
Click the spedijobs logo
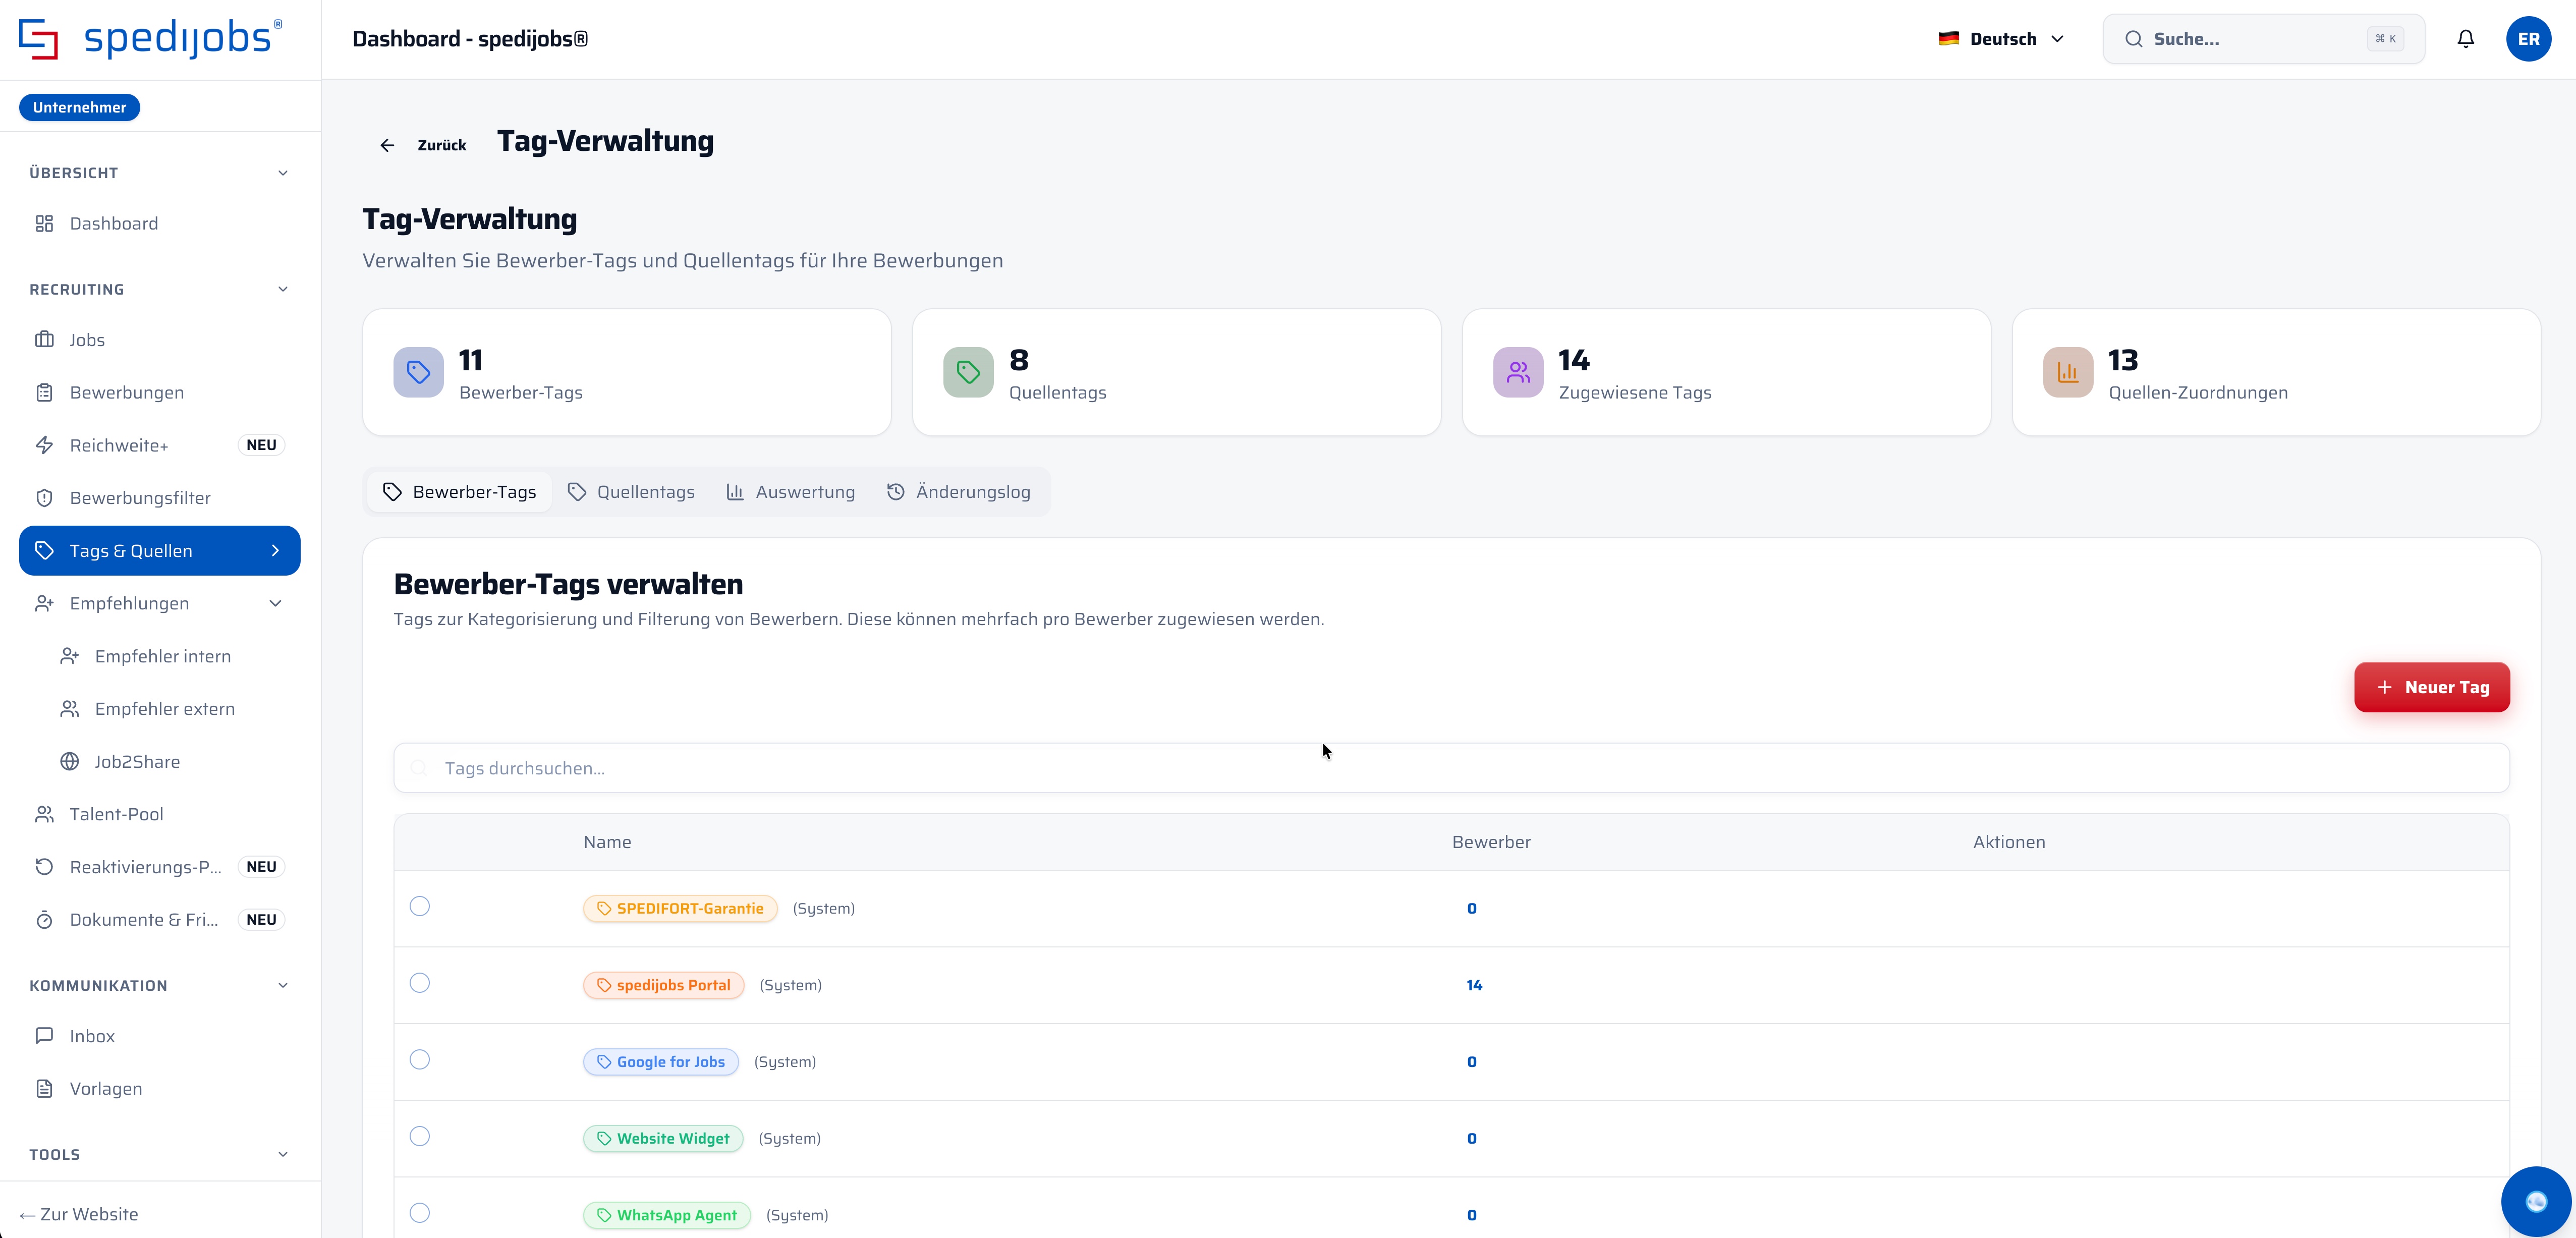coord(151,39)
